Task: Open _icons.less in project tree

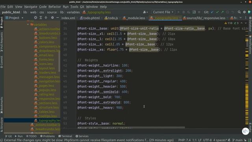Action: 44,64
